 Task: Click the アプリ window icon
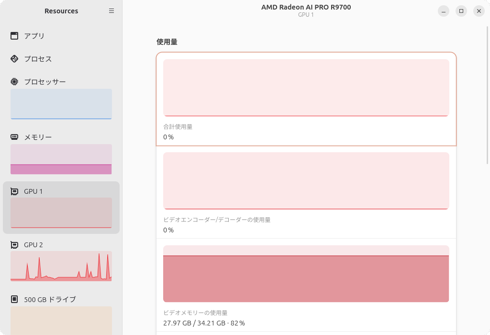pos(14,36)
